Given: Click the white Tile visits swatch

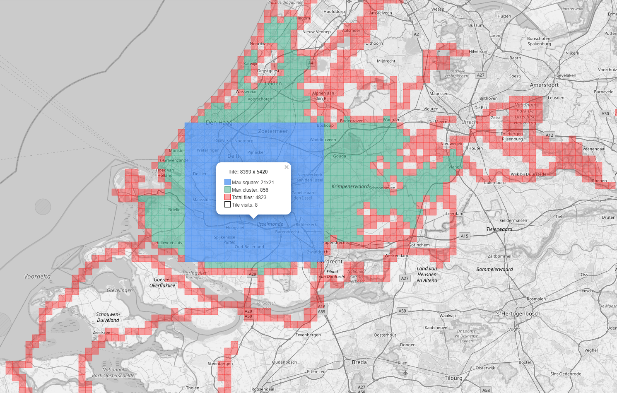Looking at the screenshot, I should click(x=227, y=205).
